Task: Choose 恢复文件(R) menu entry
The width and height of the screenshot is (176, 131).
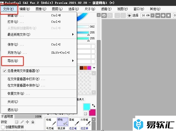Action: click(39, 93)
